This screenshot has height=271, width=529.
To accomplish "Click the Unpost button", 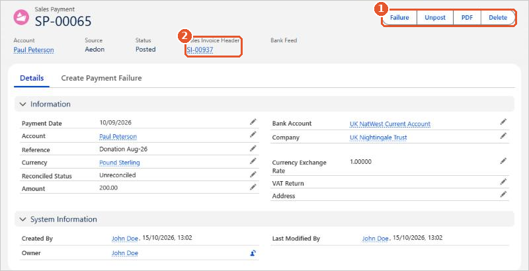I will [435, 18].
